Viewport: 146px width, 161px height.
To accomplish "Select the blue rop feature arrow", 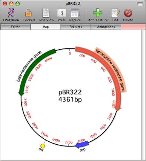I will coord(82,145).
